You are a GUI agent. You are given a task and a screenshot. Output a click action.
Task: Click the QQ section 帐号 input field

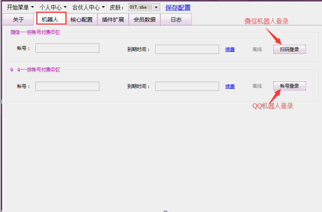coord(67,86)
